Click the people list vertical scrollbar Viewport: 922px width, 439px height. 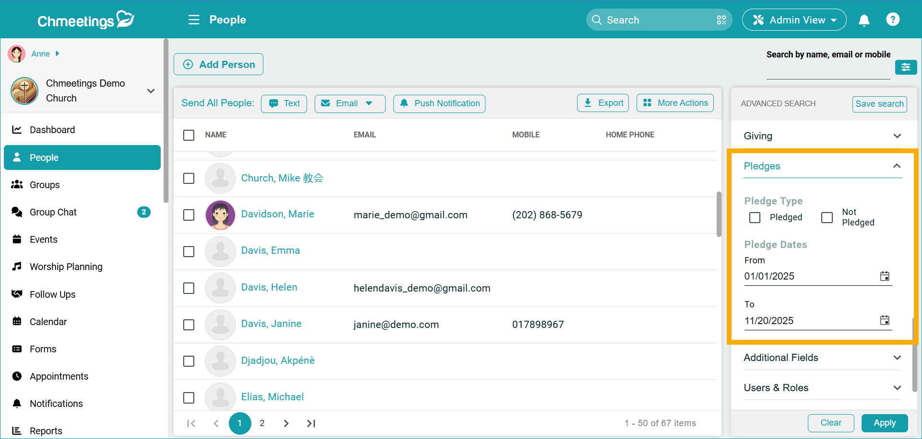(x=719, y=214)
